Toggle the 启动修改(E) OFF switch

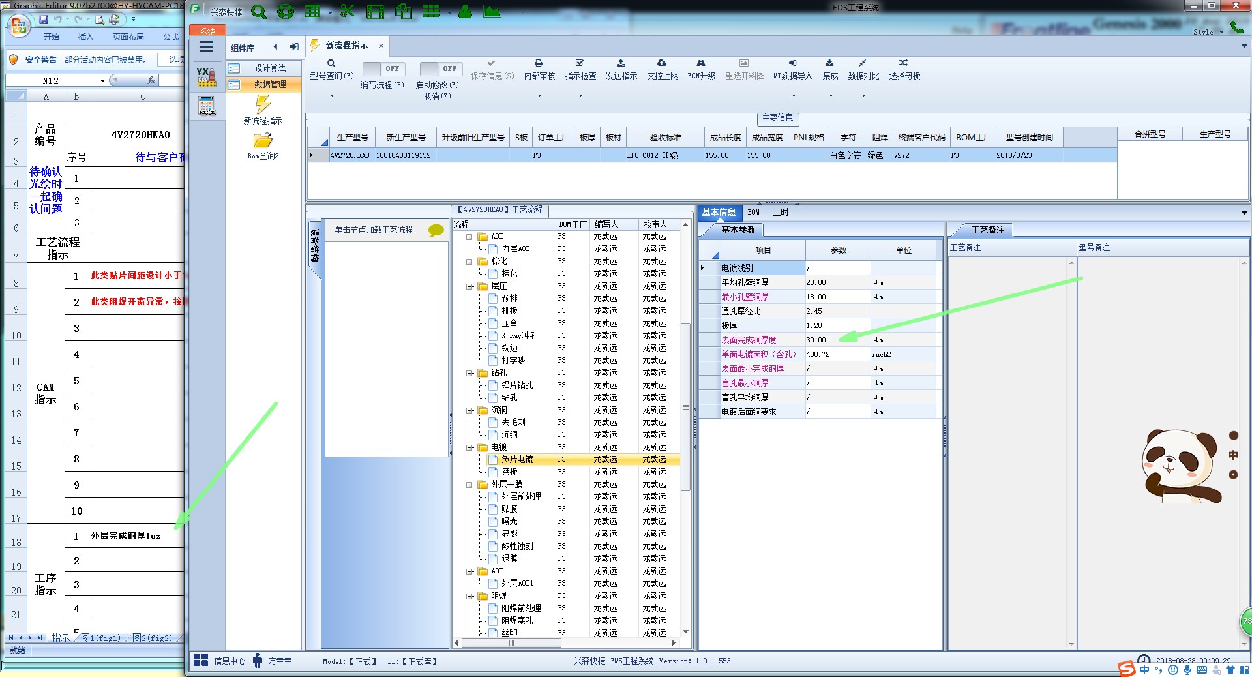click(441, 68)
